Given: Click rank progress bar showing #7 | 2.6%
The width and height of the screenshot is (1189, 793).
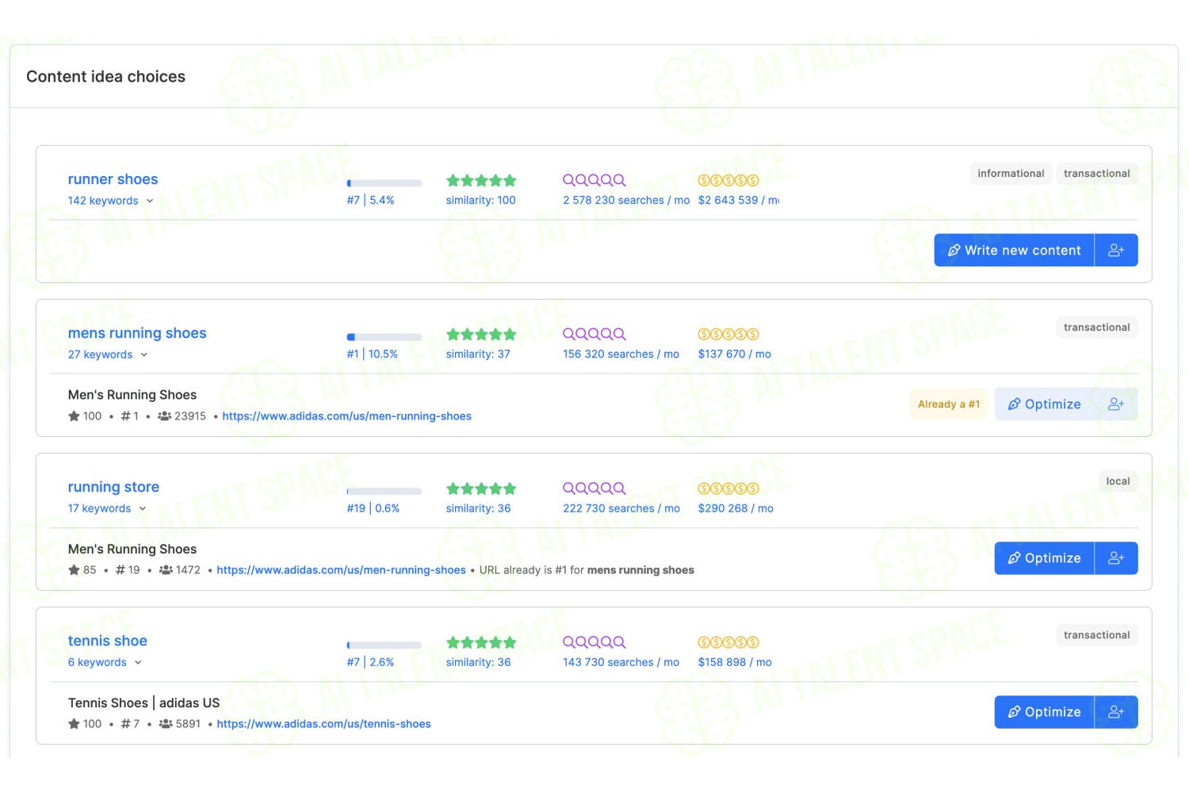Looking at the screenshot, I should click(384, 645).
